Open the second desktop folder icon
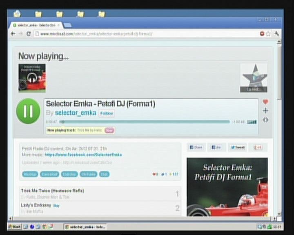Viewport: 294px width, 235px height. (x=38, y=14)
